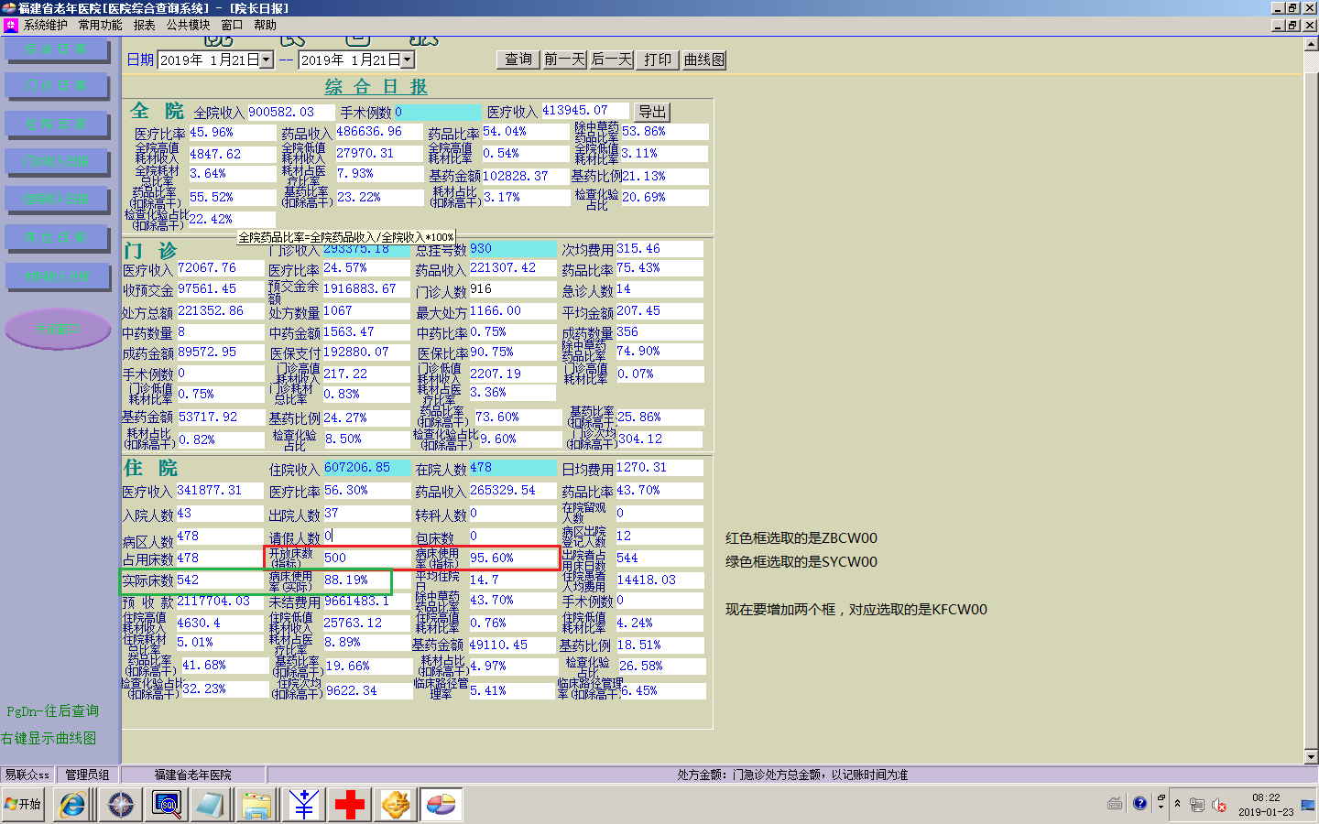The height and width of the screenshot is (824, 1319).
Task: Open the 曲线图 chart button
Action: [704, 60]
